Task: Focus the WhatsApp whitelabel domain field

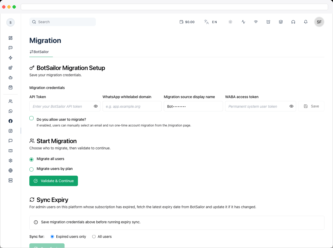Action: point(132,106)
